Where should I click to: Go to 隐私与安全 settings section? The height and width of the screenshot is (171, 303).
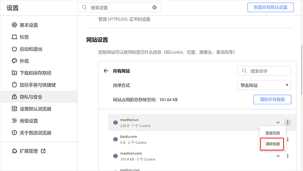39,97
